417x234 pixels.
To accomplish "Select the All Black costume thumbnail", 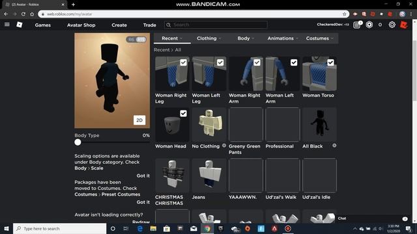I will [x=319, y=124].
